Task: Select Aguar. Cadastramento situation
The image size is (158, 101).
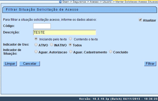Action: coord(71,52)
